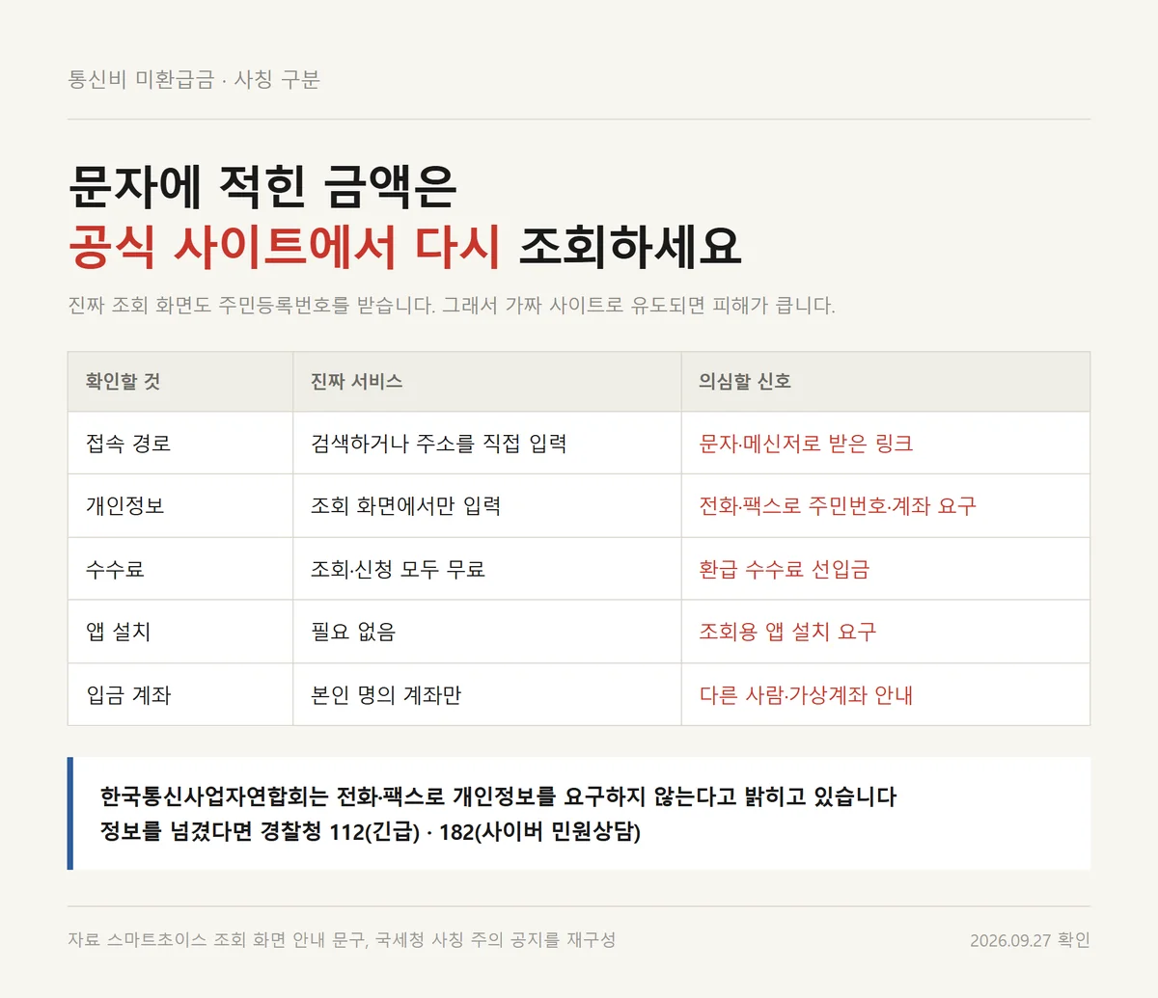Click the callout line starting '한국통신사업자연합회는'

click(x=498, y=796)
